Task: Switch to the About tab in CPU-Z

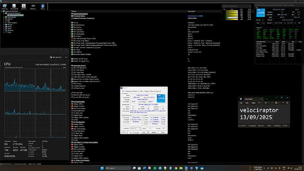Action: click(158, 91)
